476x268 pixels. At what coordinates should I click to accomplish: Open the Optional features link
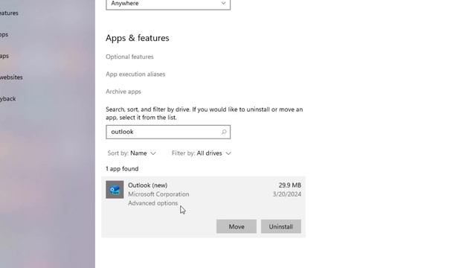[129, 57]
